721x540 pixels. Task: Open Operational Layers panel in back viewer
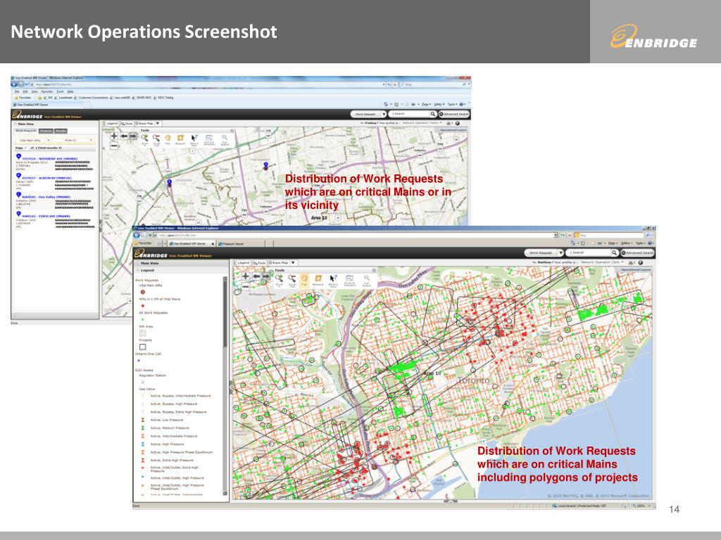[453, 130]
